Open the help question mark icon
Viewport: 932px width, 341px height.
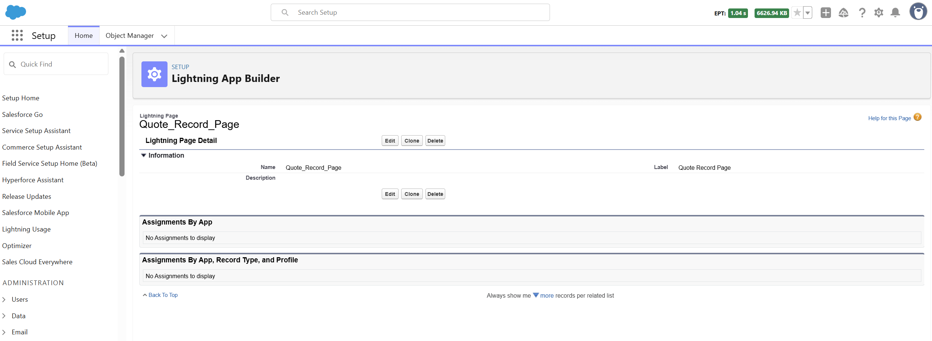[862, 13]
